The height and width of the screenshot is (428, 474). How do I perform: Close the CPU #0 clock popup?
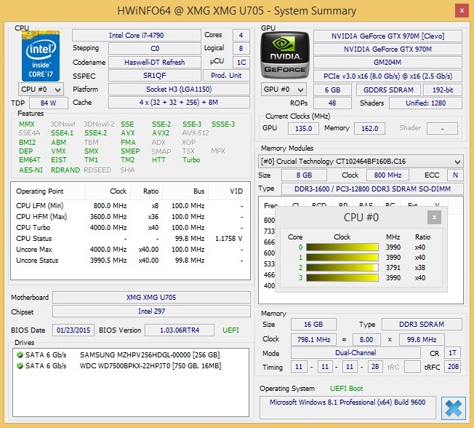click(434, 218)
